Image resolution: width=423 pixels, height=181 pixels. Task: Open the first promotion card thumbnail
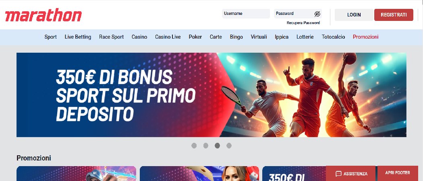tap(77, 173)
